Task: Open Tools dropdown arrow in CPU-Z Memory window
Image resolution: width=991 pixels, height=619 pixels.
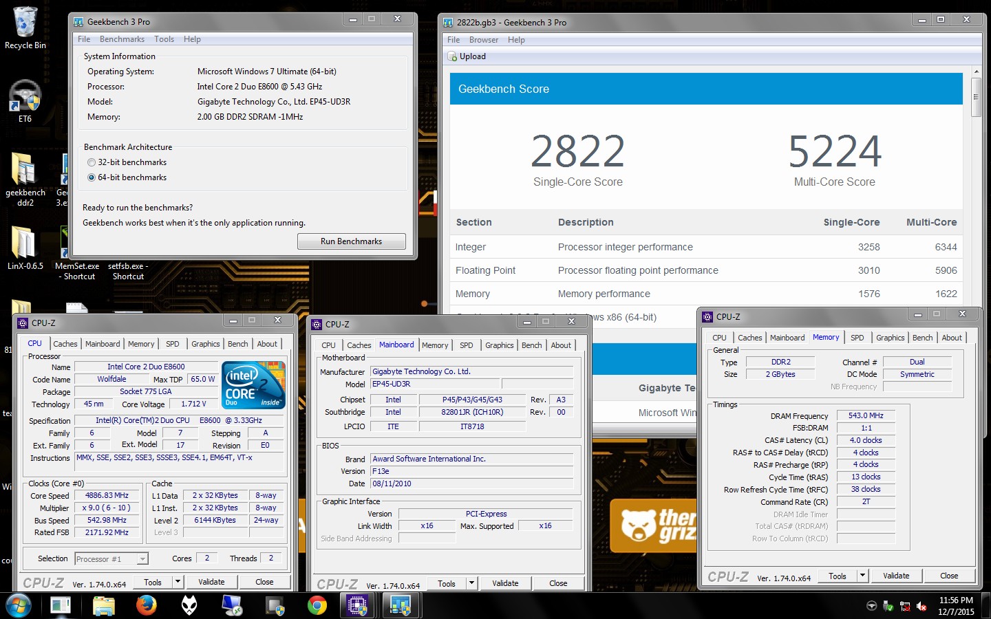Action: [862, 576]
